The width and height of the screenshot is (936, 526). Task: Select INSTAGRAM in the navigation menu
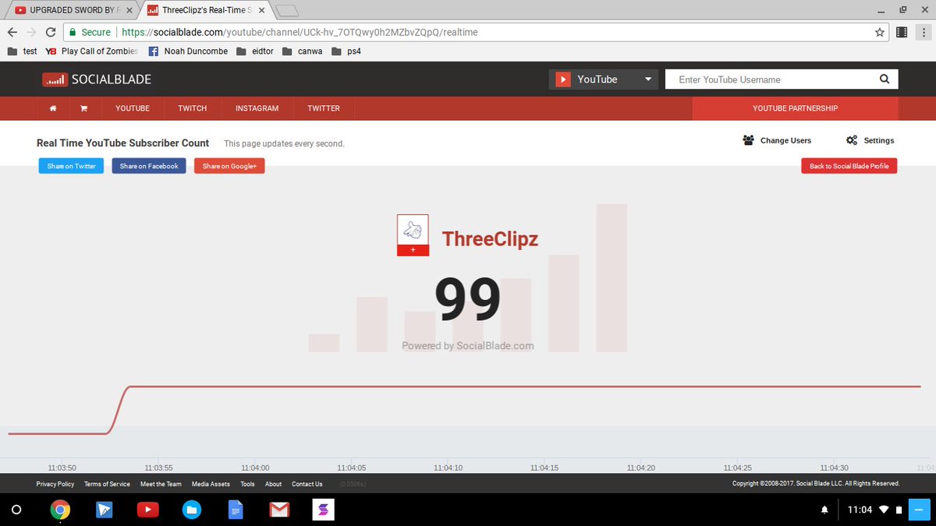coord(257,108)
